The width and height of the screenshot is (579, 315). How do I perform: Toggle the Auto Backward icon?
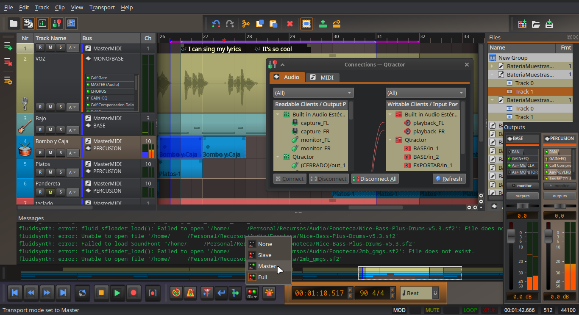[x=221, y=293]
